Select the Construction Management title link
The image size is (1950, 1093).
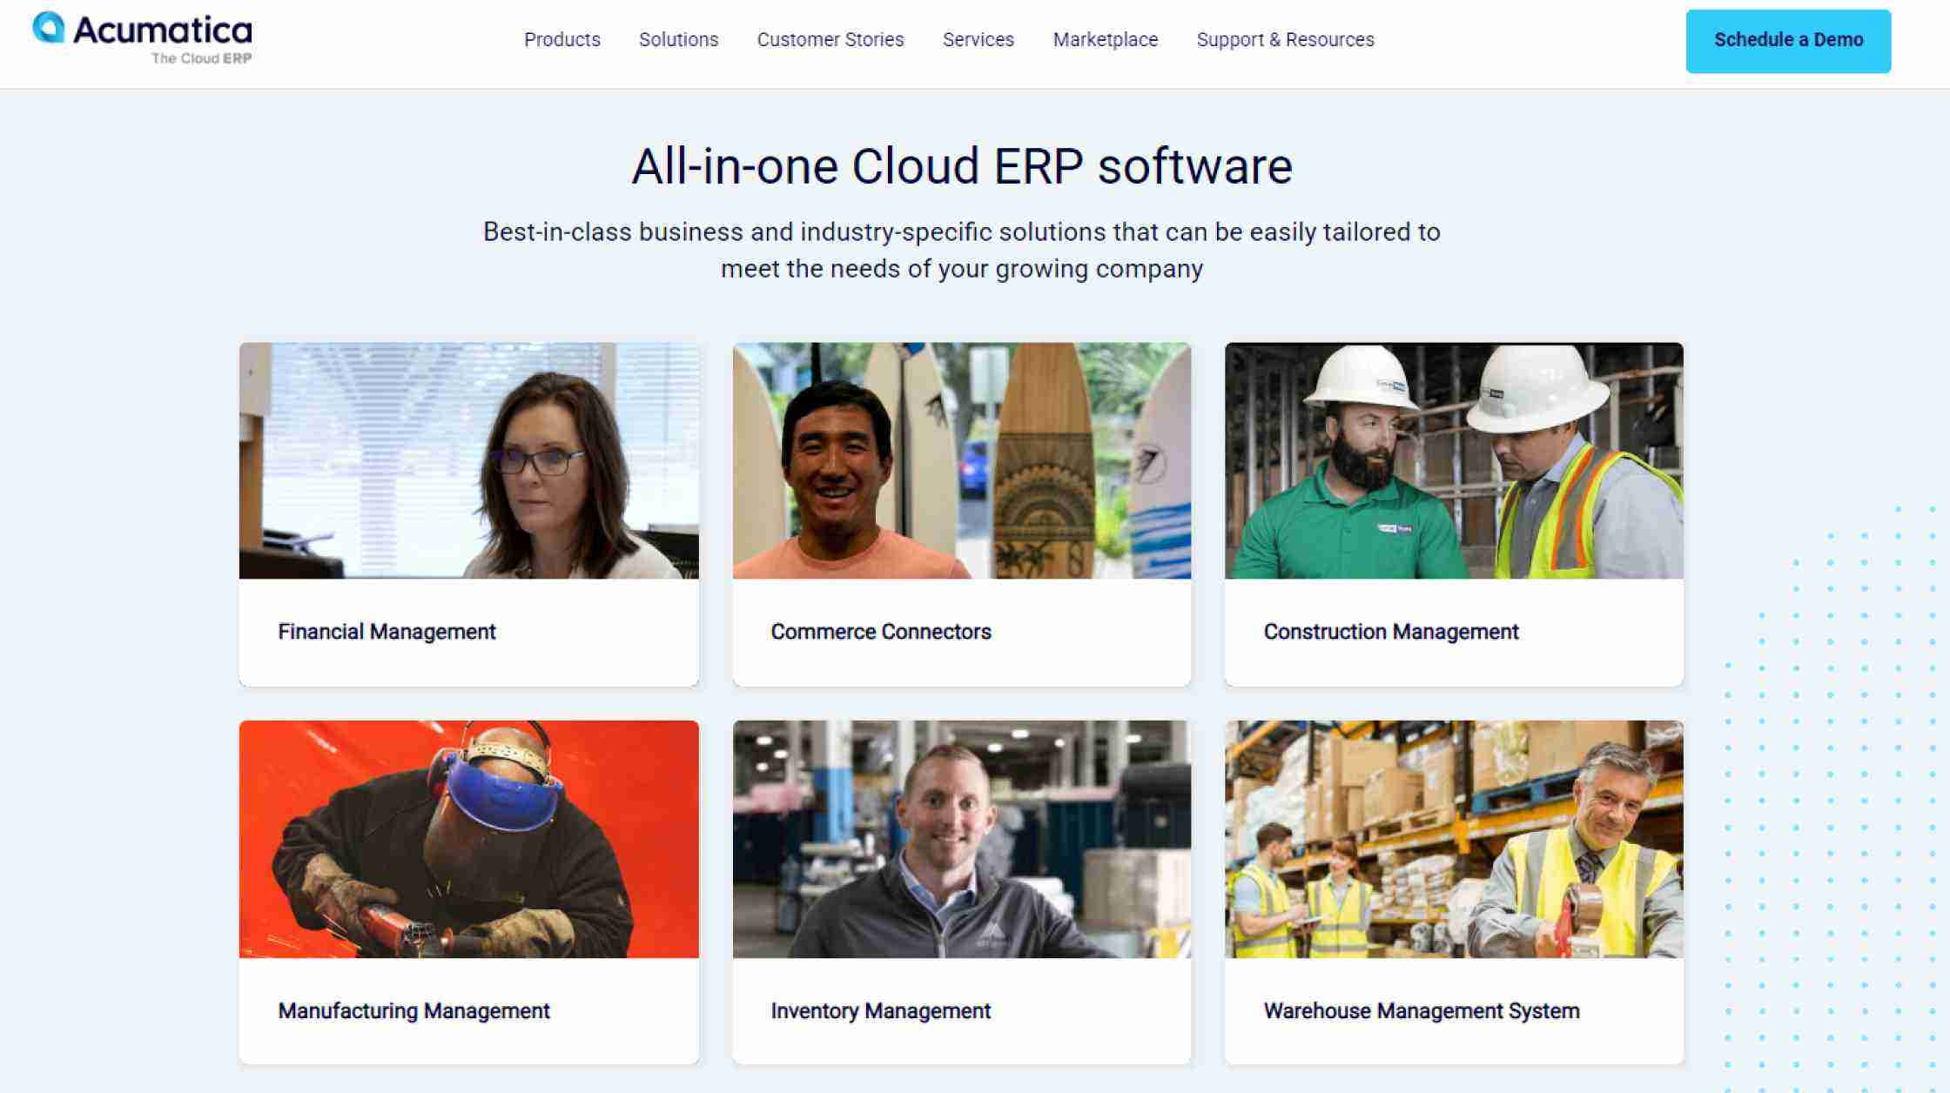pyautogui.click(x=1391, y=632)
